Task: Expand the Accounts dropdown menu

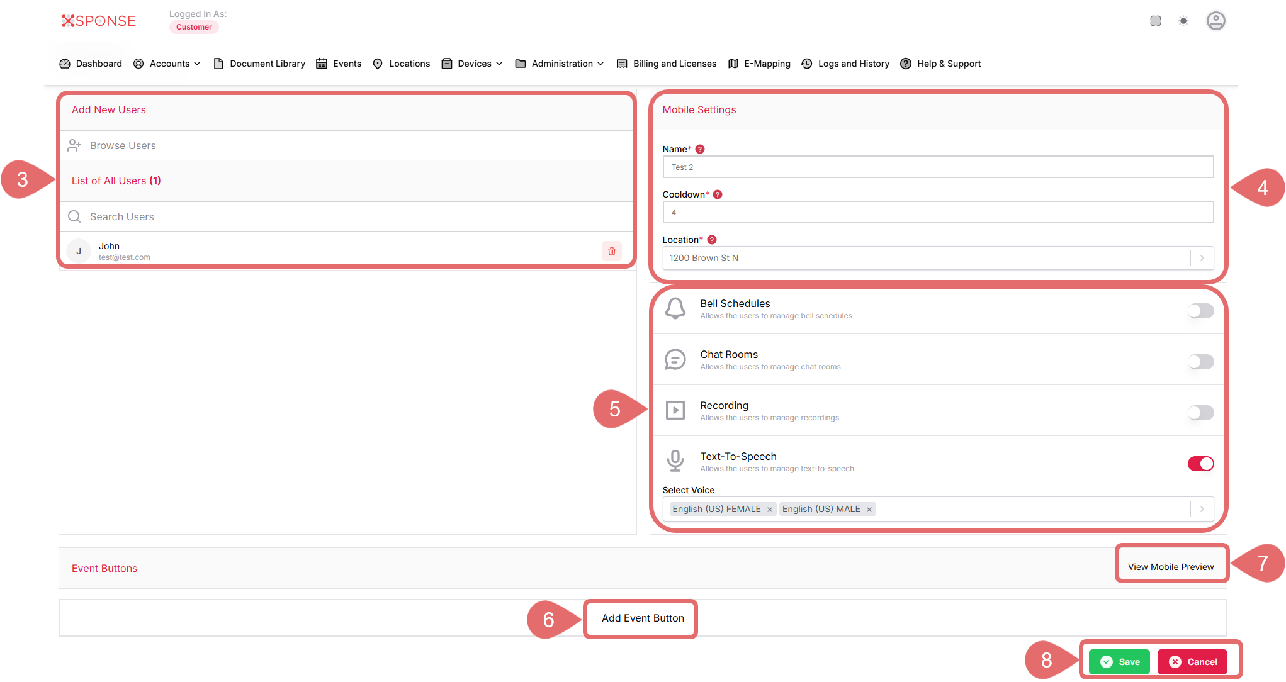Action: coord(167,64)
